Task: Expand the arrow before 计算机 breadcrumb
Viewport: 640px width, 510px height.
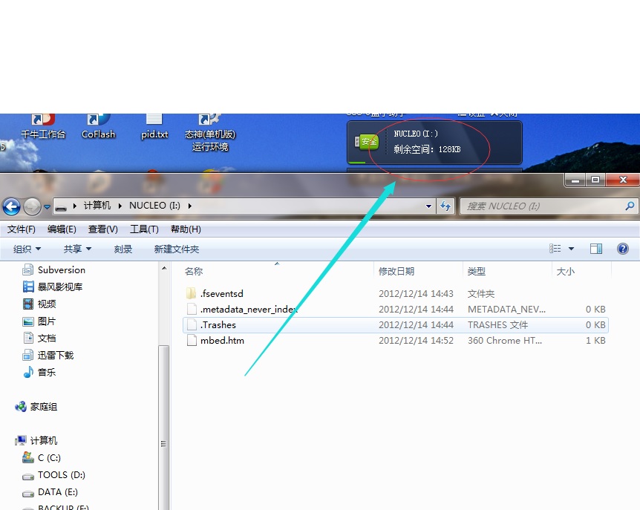Action: [75, 206]
